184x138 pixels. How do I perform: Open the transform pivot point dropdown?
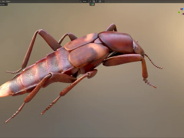90,2
